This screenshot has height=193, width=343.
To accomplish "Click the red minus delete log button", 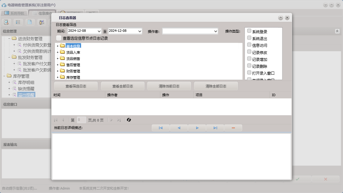I will tap(233, 128).
